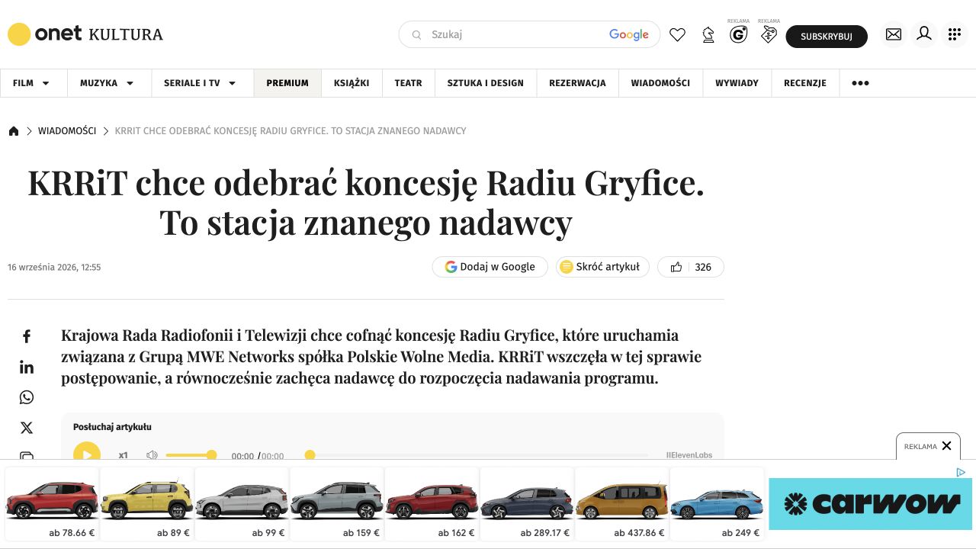Click Skróć artykuł button
Viewport: 976px width, 549px height.
[602, 267]
